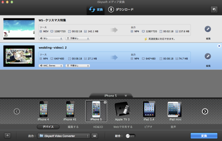Click the wedding-video1 2 title text
Image resolution: width=222 pixels, height=141 pixels.
pyautogui.click(x=53, y=48)
